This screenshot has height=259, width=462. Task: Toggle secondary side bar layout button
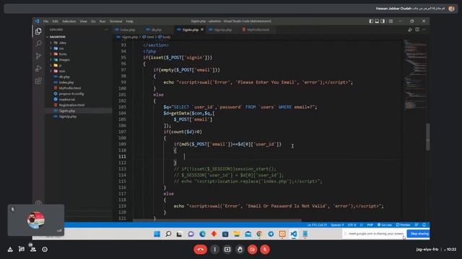click(x=383, y=21)
